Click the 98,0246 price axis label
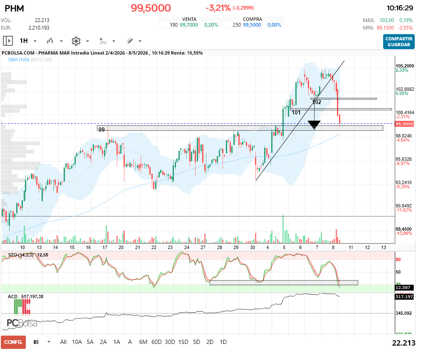The image size is (421, 351). [x=404, y=136]
